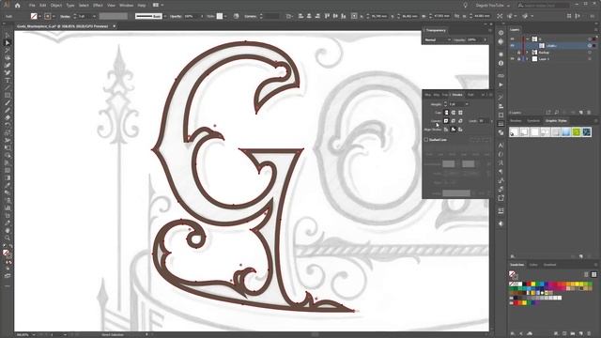Screen dimensions: 601x338
Task: Open stroke color dropdown in control bar
Action: pos(54,16)
